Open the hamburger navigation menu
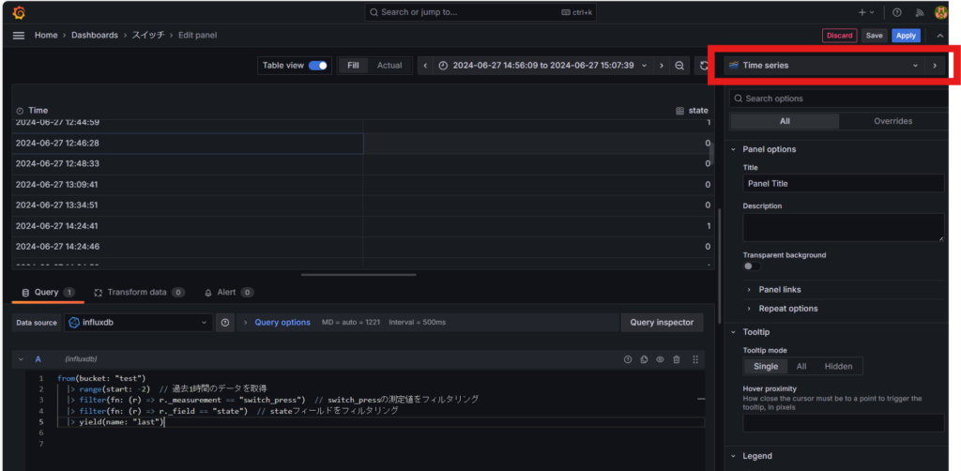The height and width of the screenshot is (471, 961). pos(19,35)
